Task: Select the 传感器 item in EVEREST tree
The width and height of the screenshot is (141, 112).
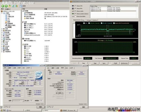Action: click(x=8, y=27)
